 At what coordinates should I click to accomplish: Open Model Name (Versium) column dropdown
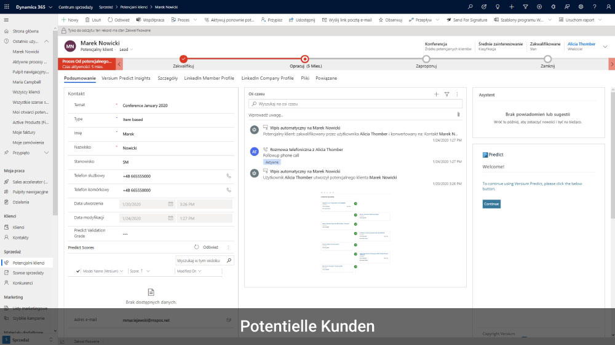tap(122, 271)
